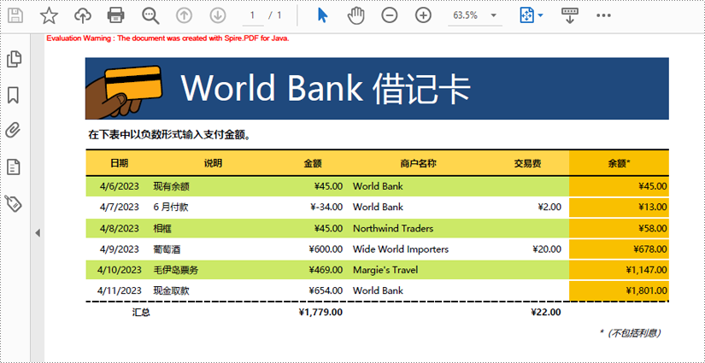This screenshot has height=363, width=705.
Task: Click merchant Wide World Importers
Action: click(x=401, y=249)
